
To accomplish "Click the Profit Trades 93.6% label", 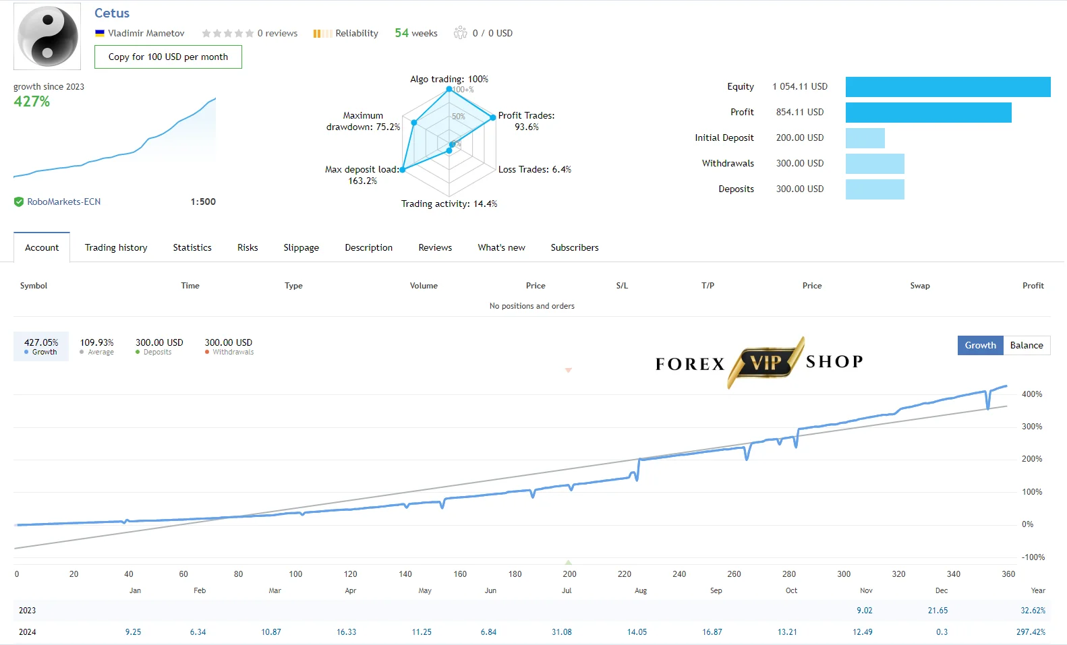I will click(527, 121).
